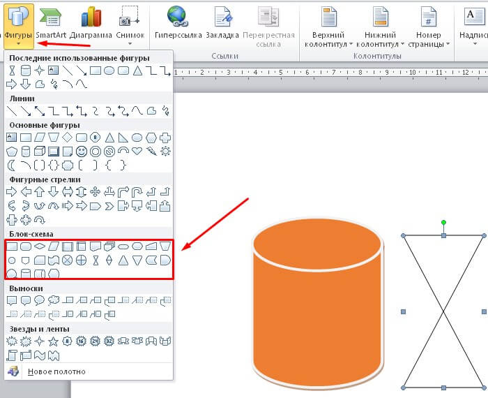Choose Новое полотно at gallery bottom
The image size is (488, 398).
point(56,371)
